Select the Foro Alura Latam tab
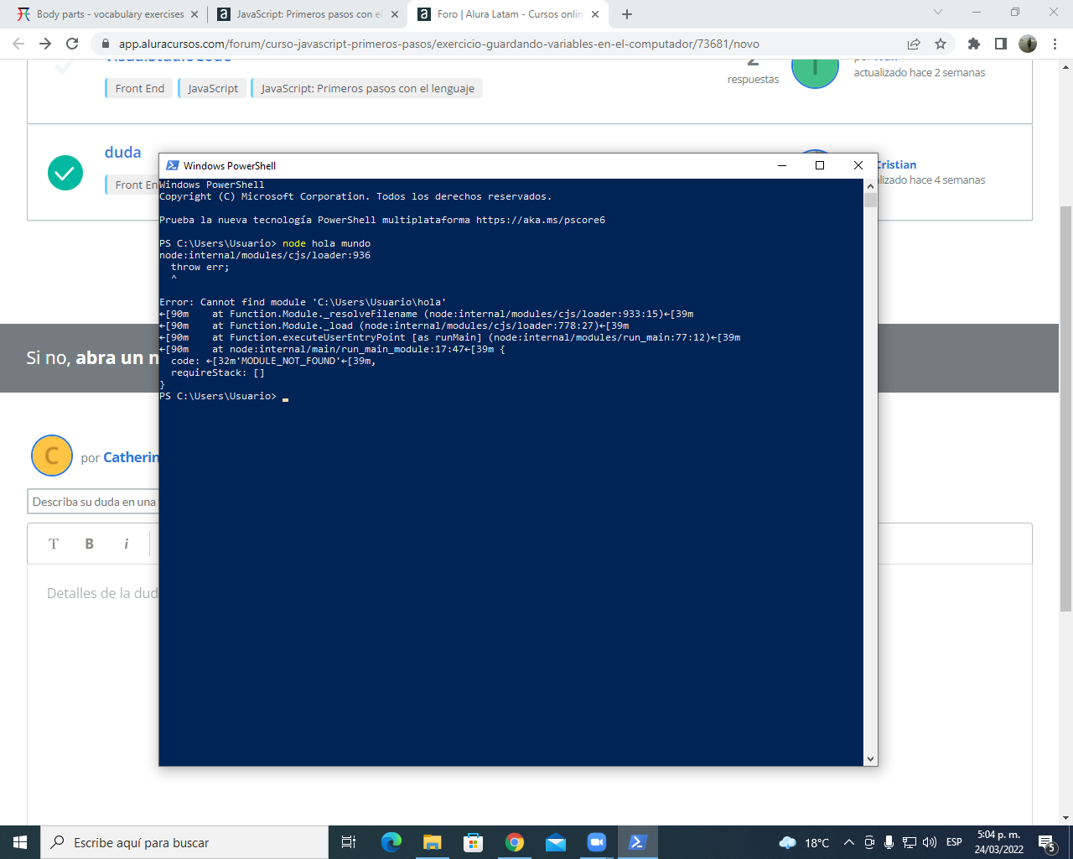Viewport: 1073px width, 859px height. (x=507, y=14)
